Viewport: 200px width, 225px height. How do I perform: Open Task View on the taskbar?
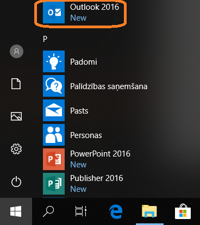point(81,211)
